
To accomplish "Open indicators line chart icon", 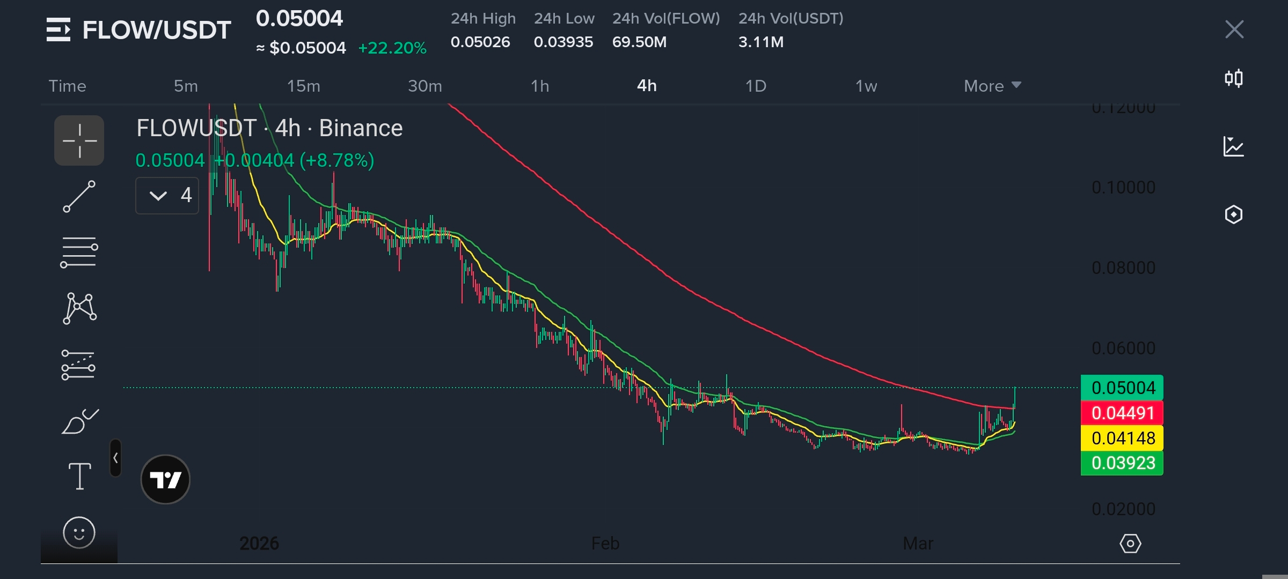I will point(1233,146).
